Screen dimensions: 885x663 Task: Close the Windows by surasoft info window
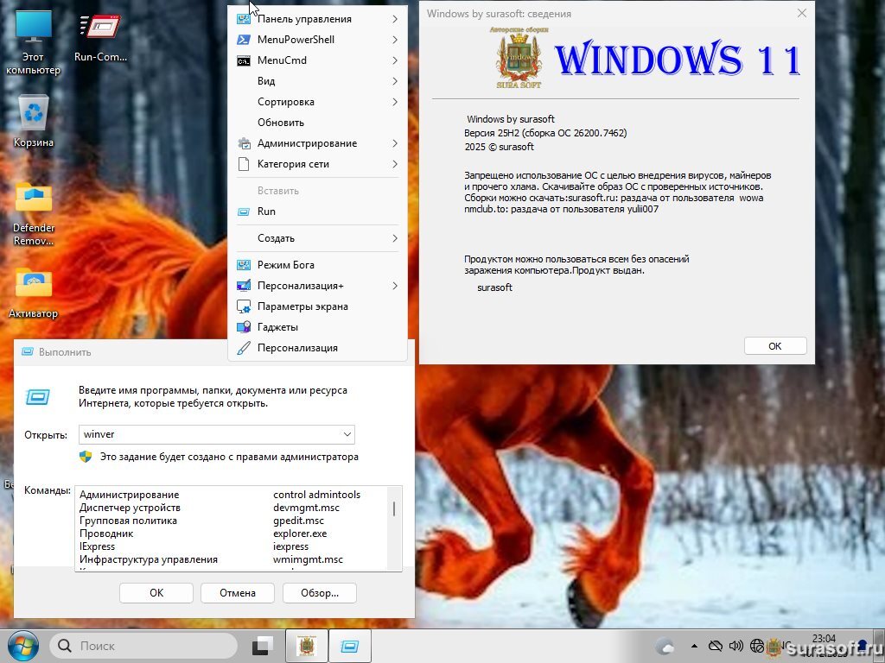click(x=801, y=13)
